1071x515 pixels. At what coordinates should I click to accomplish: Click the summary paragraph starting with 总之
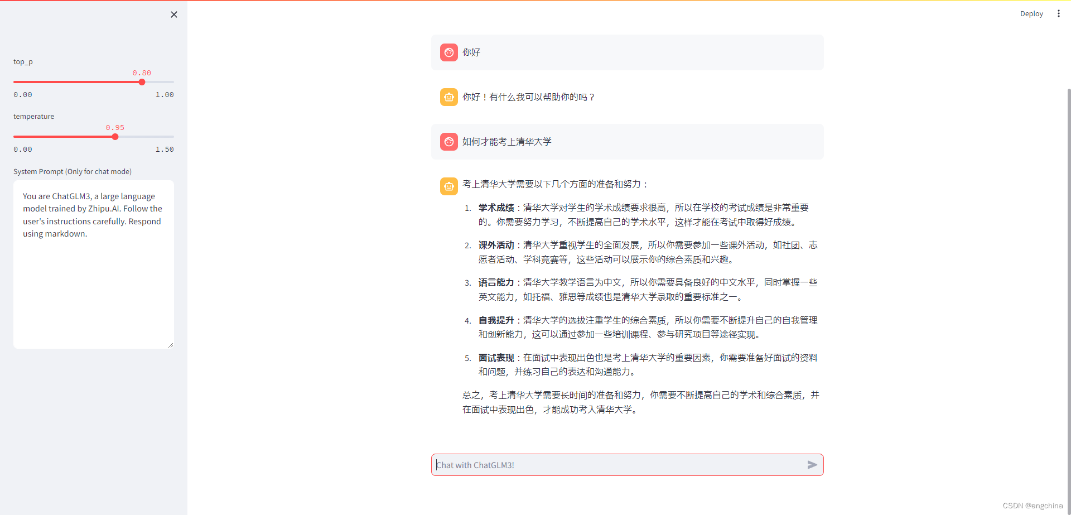pos(641,402)
